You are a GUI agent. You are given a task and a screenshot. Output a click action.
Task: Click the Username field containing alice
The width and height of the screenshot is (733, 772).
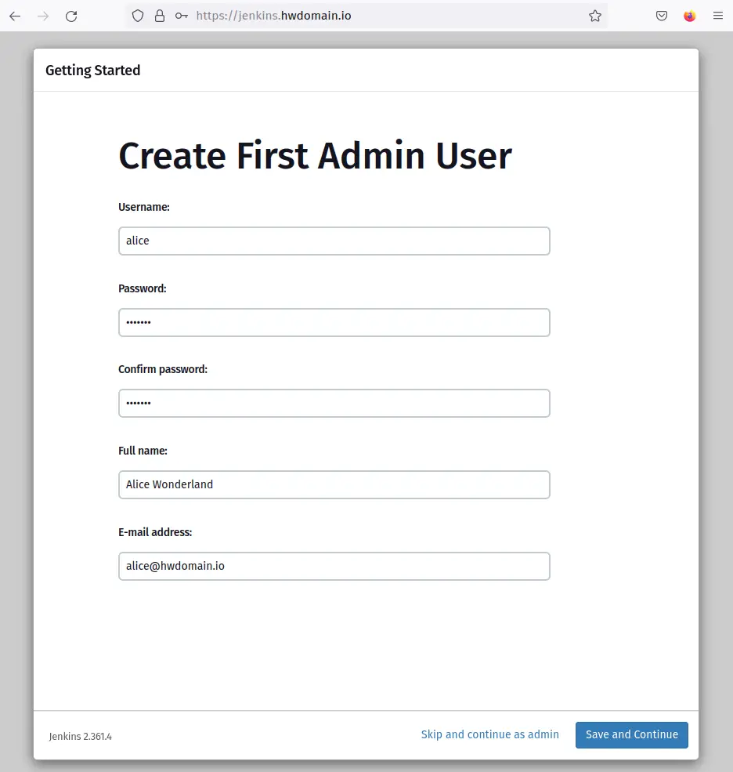(x=334, y=241)
